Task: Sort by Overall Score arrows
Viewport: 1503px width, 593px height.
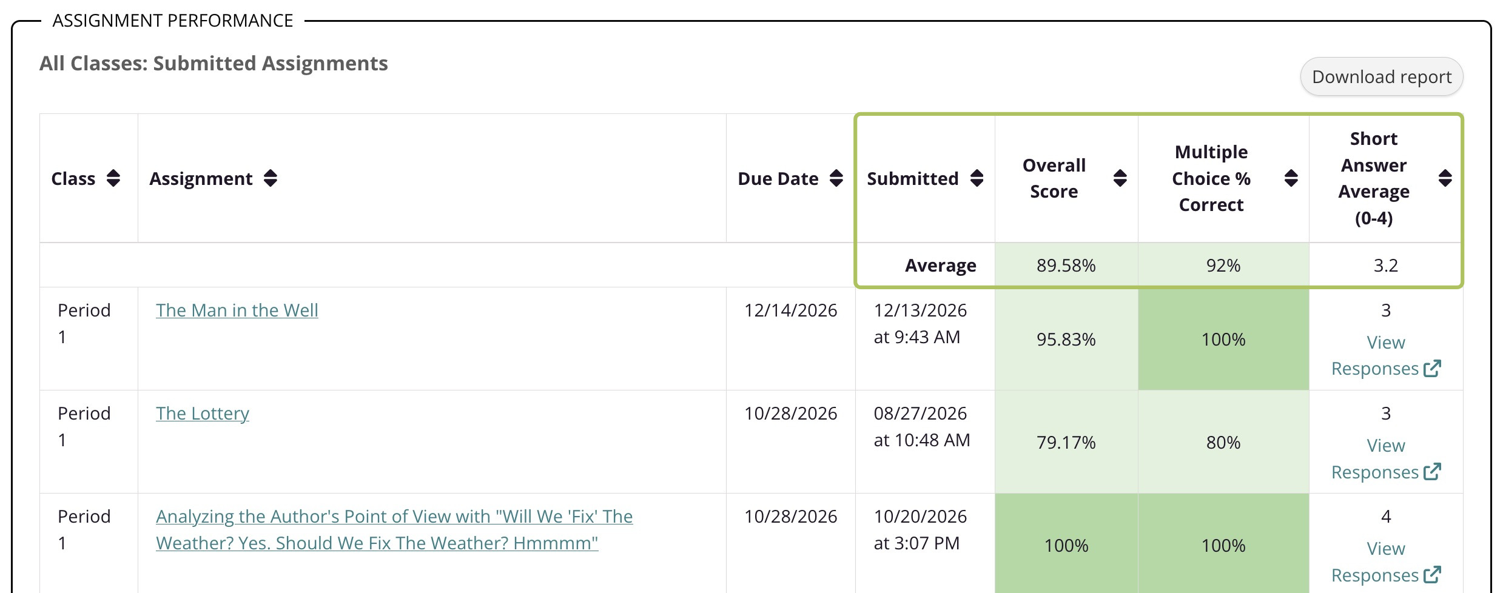Action: pyautogui.click(x=1120, y=178)
